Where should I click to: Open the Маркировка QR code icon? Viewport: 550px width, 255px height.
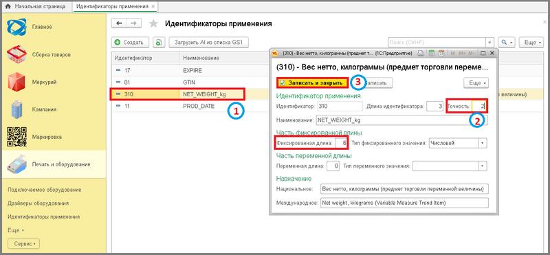tap(16, 137)
